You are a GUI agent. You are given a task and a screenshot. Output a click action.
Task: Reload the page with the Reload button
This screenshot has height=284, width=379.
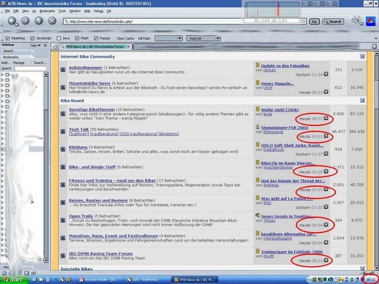tap(38, 21)
